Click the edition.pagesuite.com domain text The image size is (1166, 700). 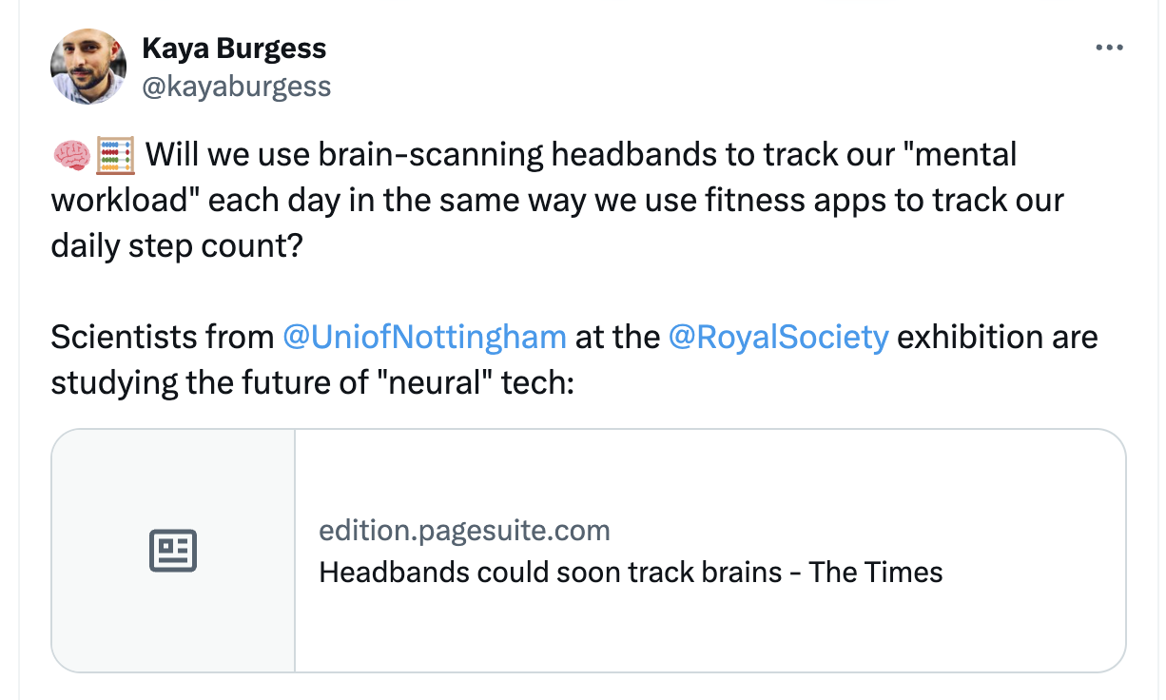pyautogui.click(x=464, y=530)
